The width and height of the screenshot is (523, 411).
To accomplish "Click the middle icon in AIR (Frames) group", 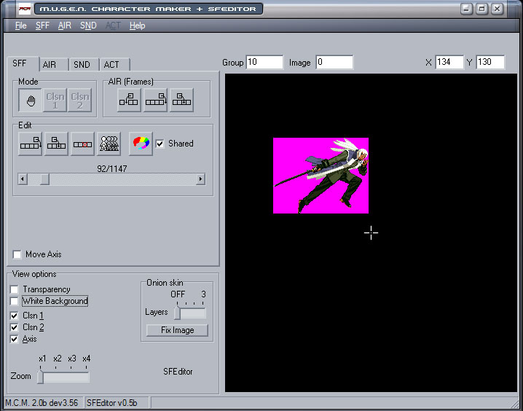I will click(x=156, y=101).
